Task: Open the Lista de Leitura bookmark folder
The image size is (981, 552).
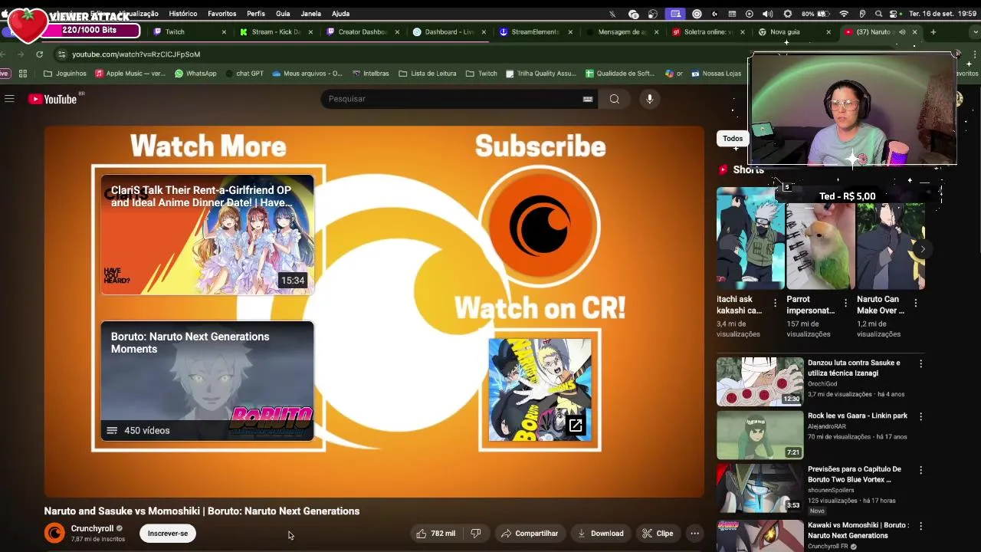Action: coord(428,74)
